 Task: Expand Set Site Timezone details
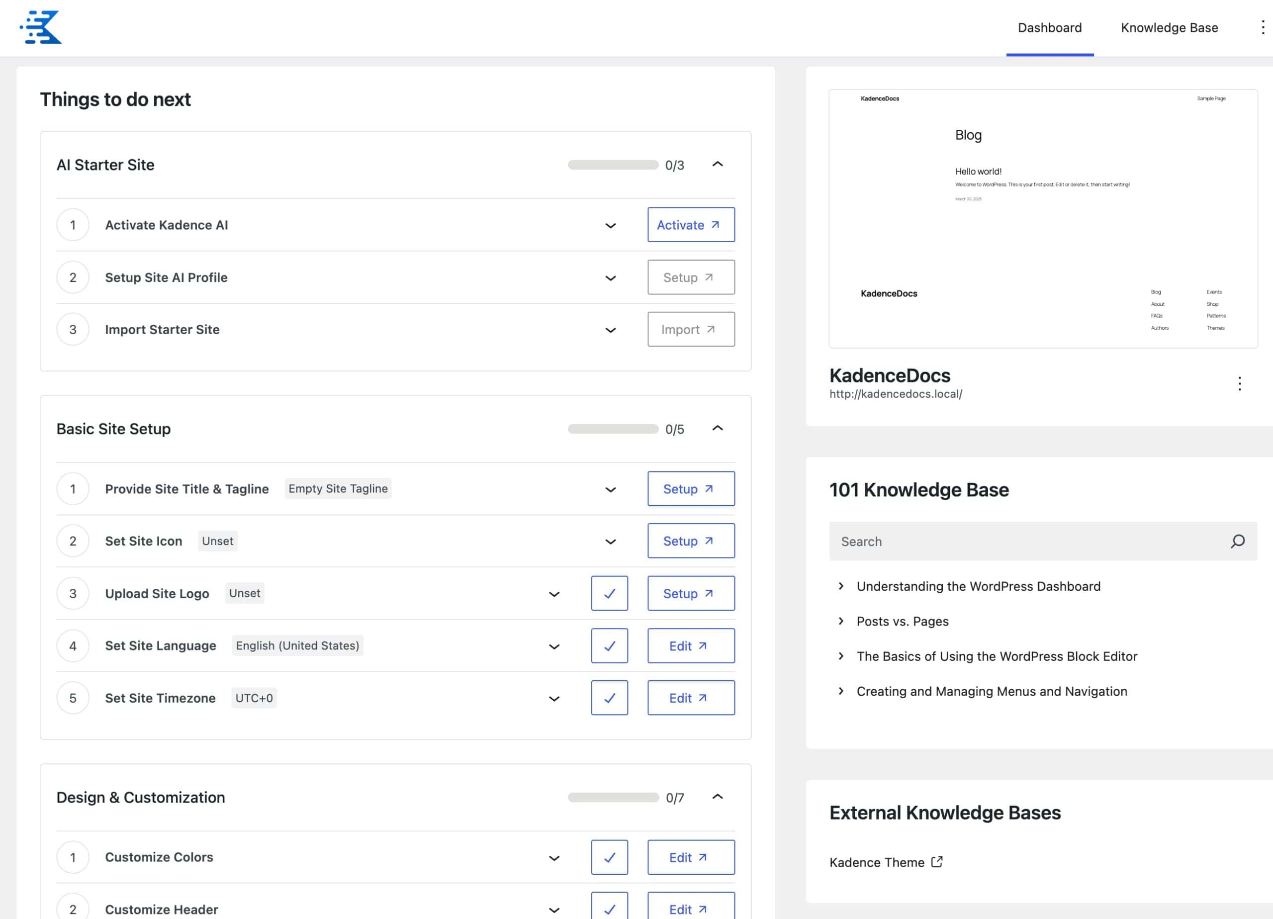554,699
